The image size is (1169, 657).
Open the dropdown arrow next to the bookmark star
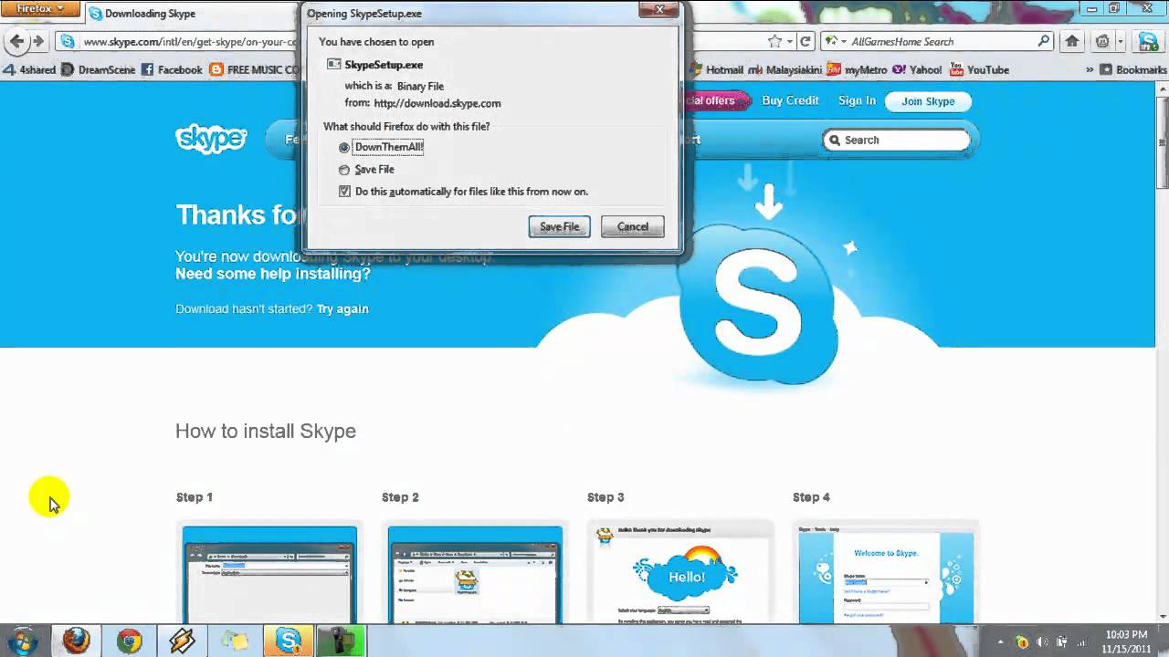pyautogui.click(x=789, y=41)
